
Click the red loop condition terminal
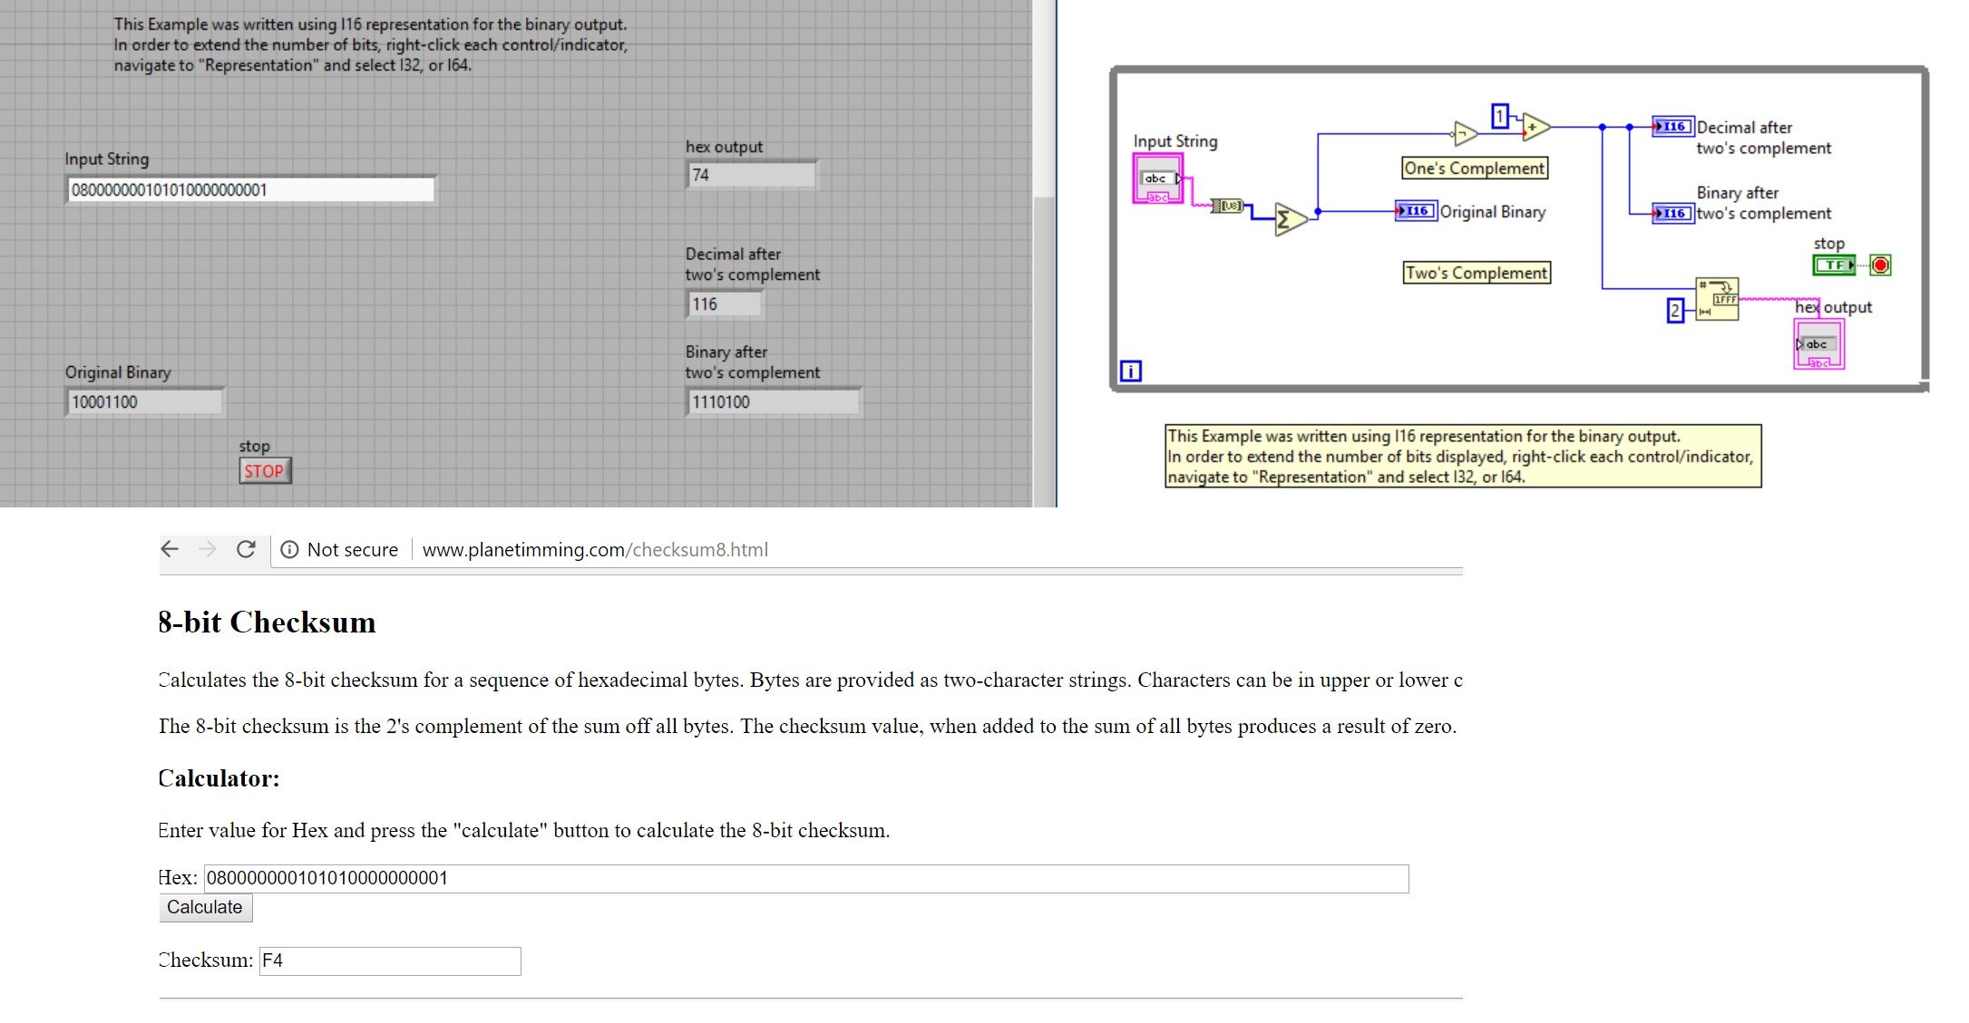(1880, 265)
